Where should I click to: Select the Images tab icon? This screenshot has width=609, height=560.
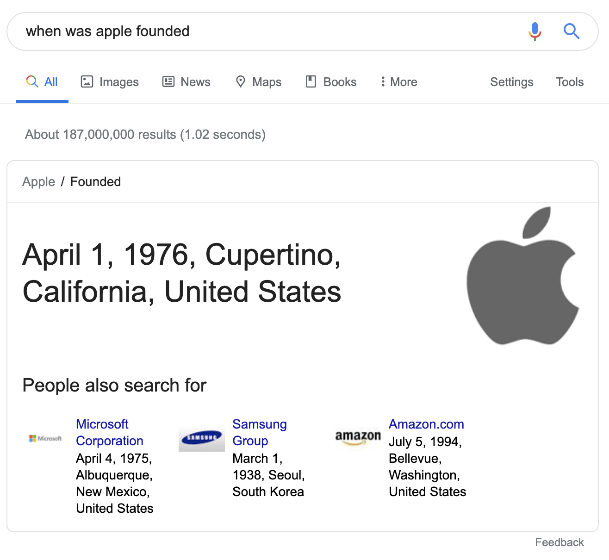(86, 81)
